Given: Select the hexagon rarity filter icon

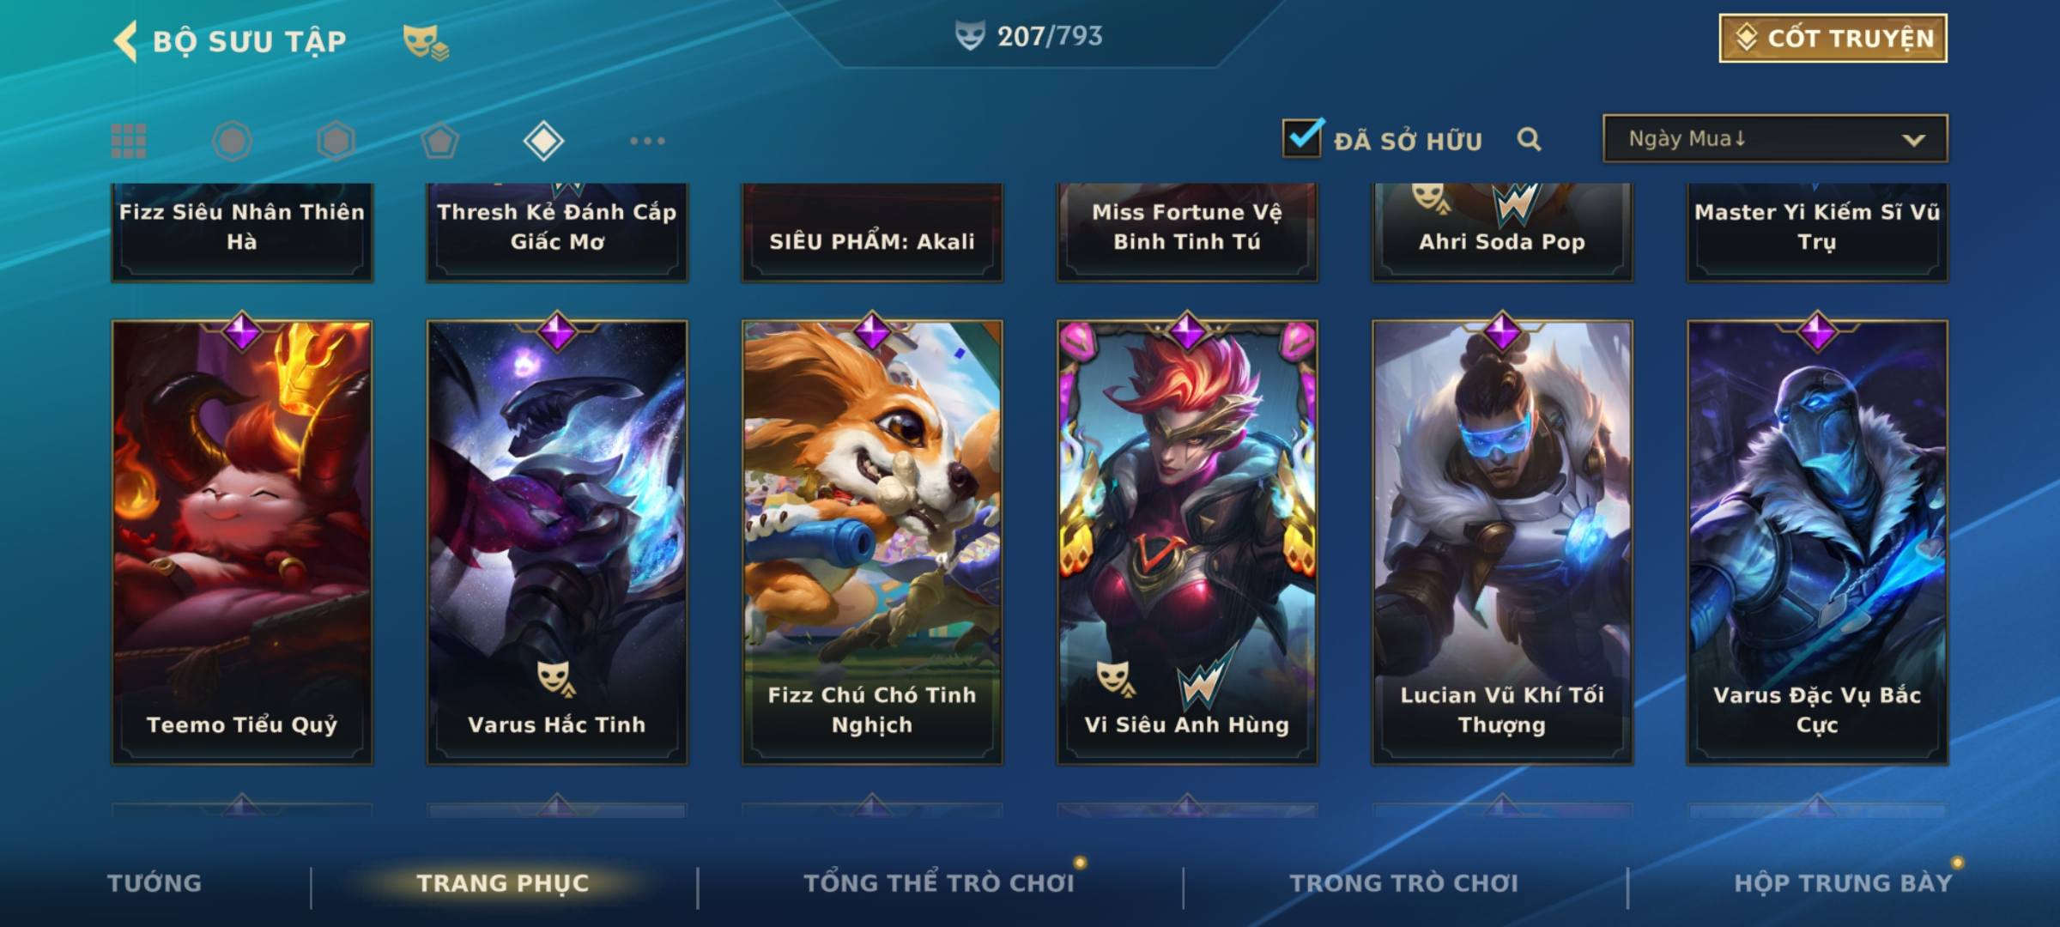Looking at the screenshot, I should pyautogui.click(x=336, y=141).
